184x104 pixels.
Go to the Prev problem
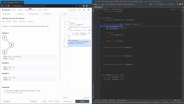[x=44, y=101]
